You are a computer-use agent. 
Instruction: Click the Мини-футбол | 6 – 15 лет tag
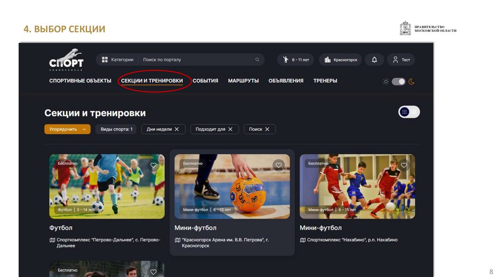[332, 209]
